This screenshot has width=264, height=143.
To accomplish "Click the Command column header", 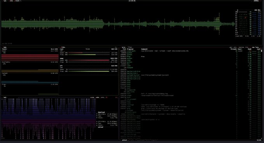I will [x=145, y=49].
